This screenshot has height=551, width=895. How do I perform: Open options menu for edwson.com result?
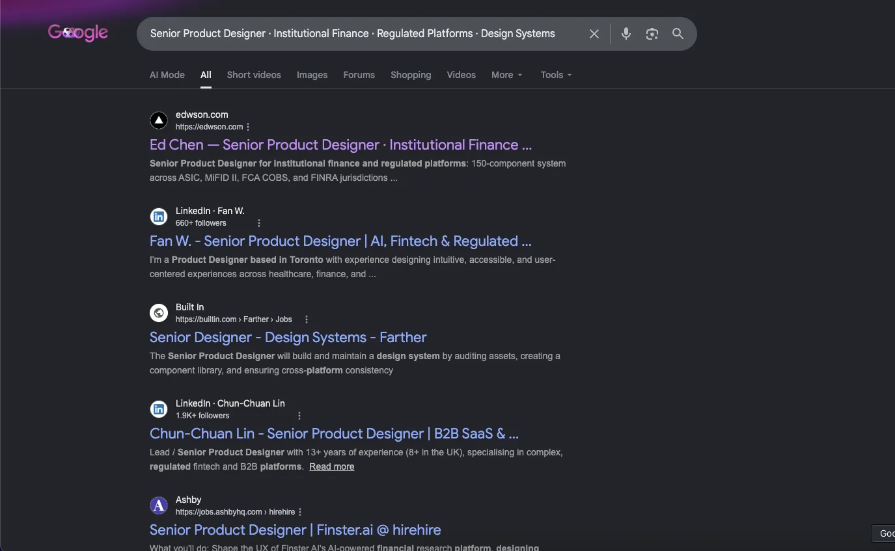(x=248, y=127)
